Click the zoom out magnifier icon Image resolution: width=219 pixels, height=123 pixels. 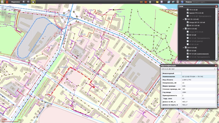click(x=28, y=2)
